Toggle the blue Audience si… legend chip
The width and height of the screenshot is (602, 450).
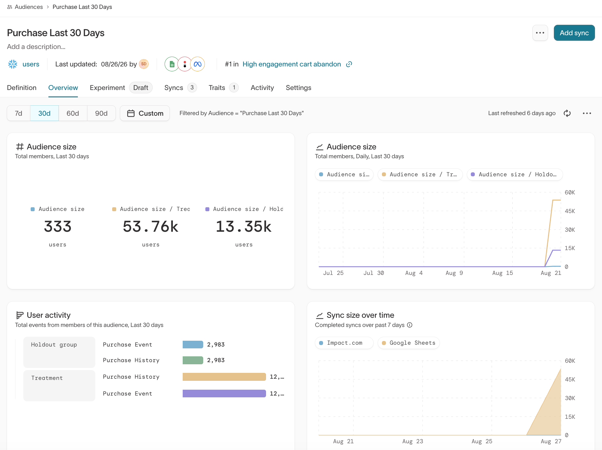pyautogui.click(x=344, y=174)
